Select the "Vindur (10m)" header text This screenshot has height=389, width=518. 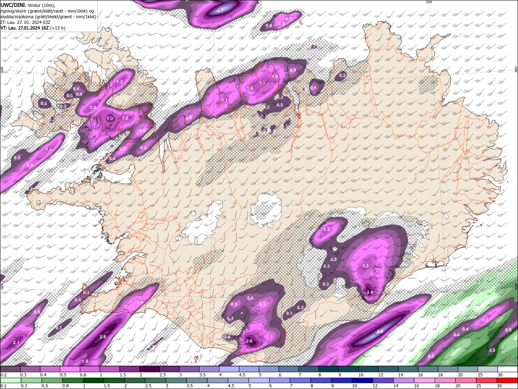coord(41,5)
